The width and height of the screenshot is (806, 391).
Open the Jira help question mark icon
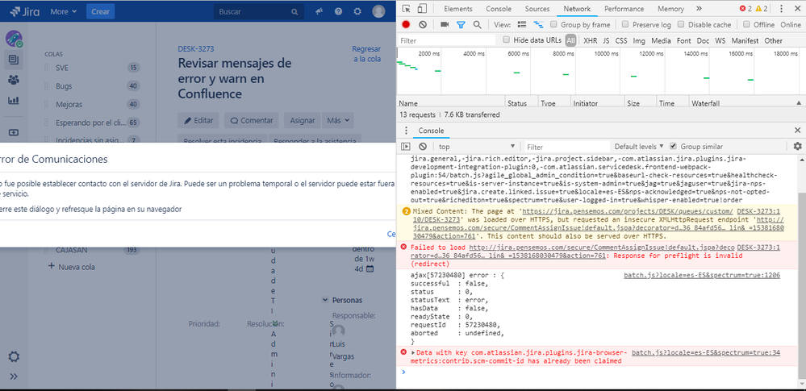[x=338, y=11]
